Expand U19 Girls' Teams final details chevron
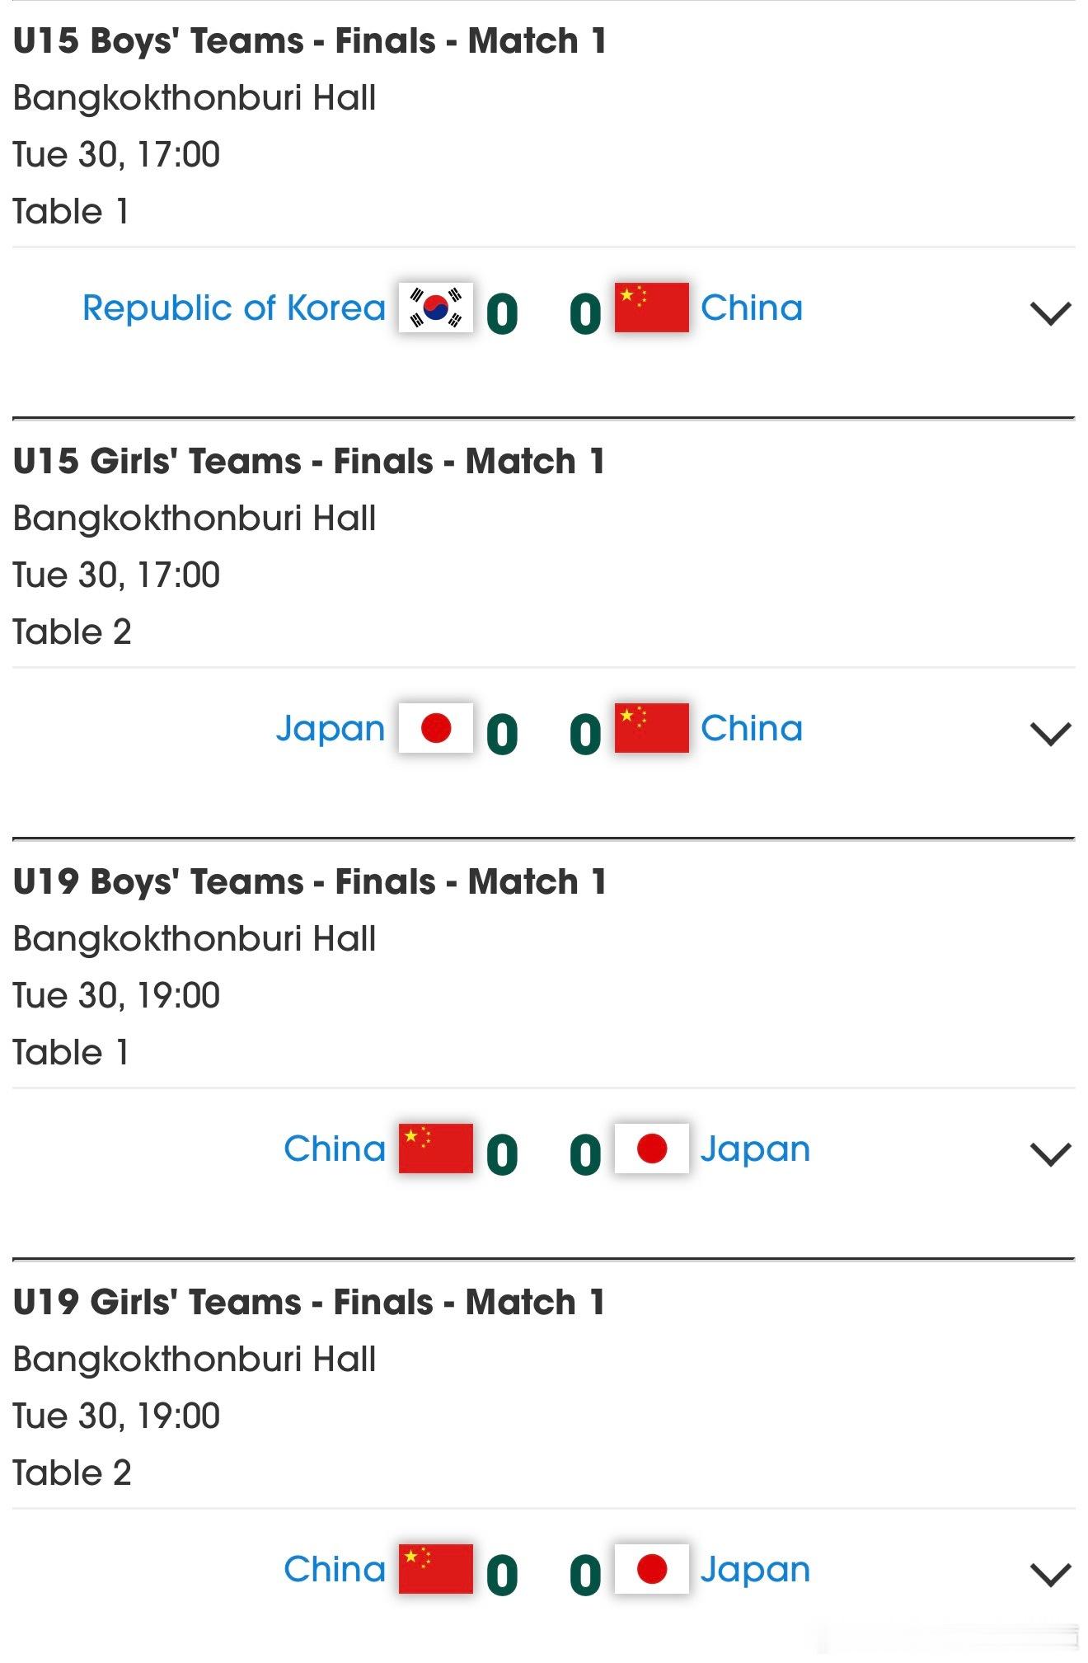Image resolution: width=1088 pixels, height=1663 pixels. 1050,1575
